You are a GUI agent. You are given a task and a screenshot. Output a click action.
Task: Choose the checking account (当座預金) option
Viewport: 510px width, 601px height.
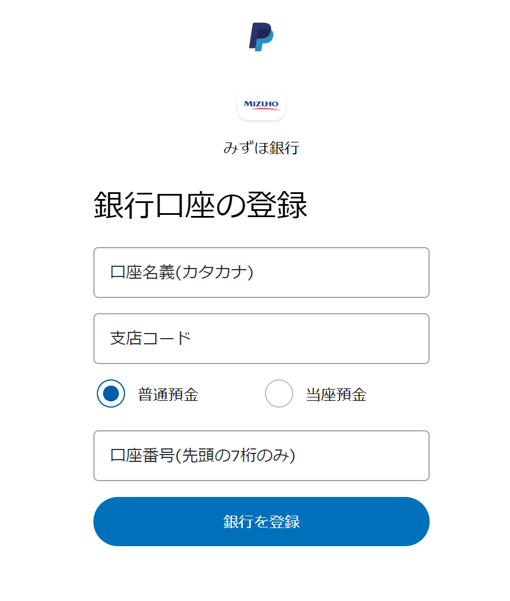[279, 394]
